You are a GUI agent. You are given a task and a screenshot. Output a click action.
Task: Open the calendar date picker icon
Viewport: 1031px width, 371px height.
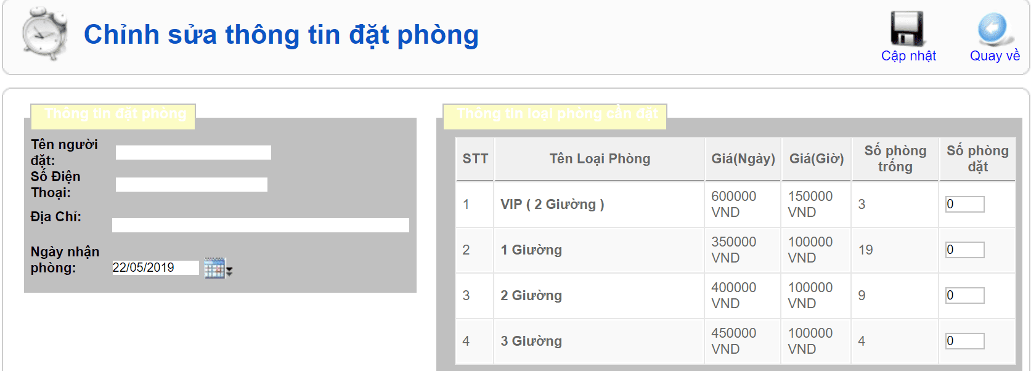pos(214,268)
